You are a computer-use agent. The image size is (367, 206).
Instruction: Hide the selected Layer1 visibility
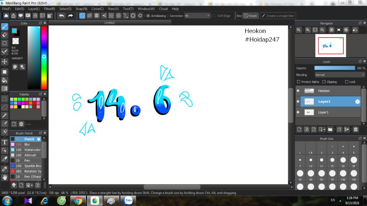298,101
